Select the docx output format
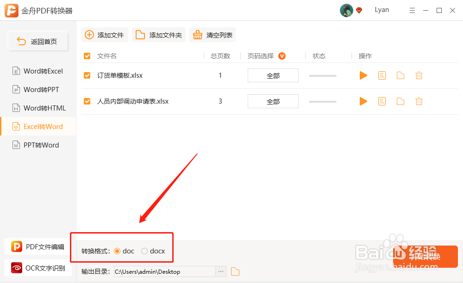 pyautogui.click(x=144, y=251)
